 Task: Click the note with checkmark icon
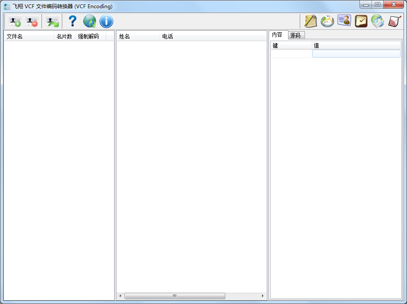361,20
